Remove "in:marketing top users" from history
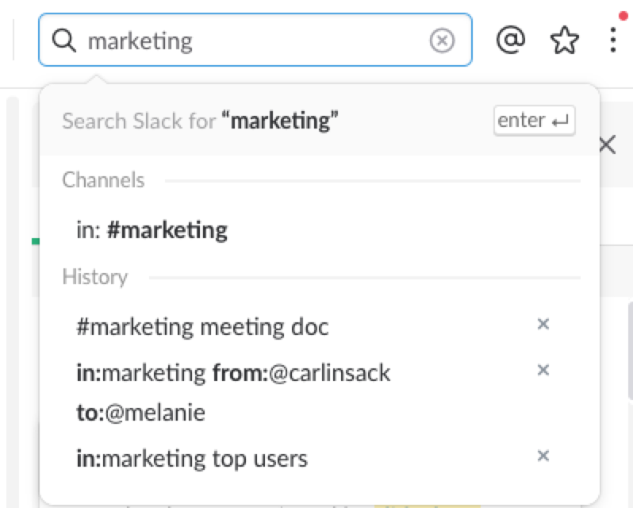 click(x=543, y=456)
